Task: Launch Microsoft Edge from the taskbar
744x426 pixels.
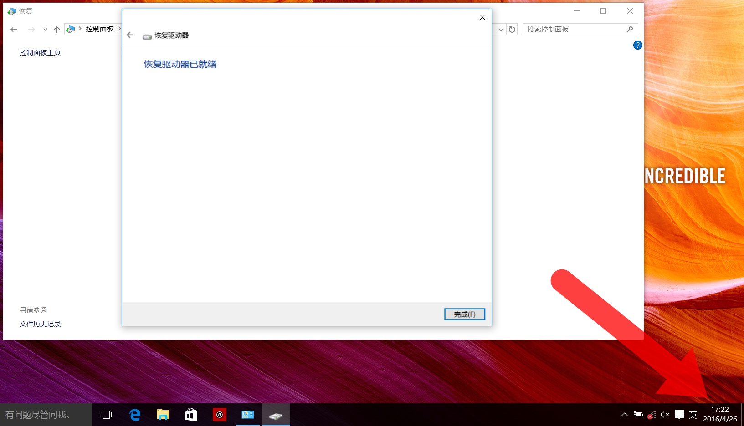Action: (x=134, y=414)
